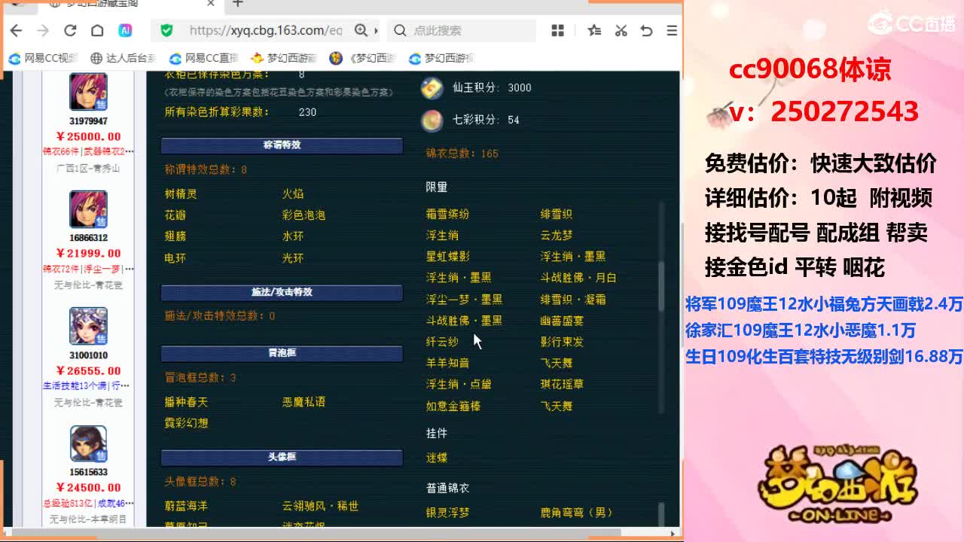The width and height of the screenshot is (964, 542).
Task: Select the scissors screenshot tool icon
Action: click(x=621, y=30)
